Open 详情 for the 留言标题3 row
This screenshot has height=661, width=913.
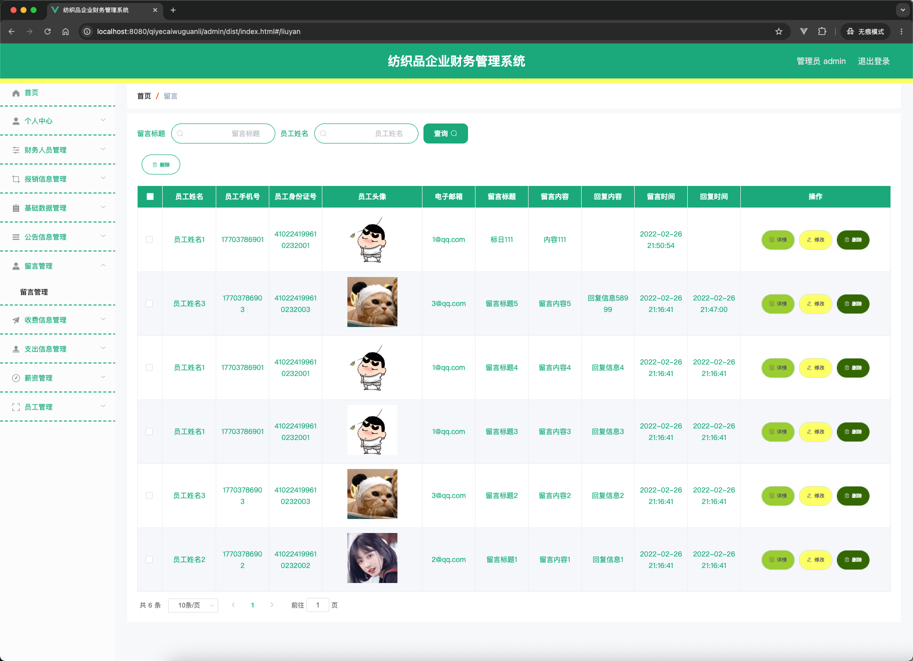[x=778, y=432]
